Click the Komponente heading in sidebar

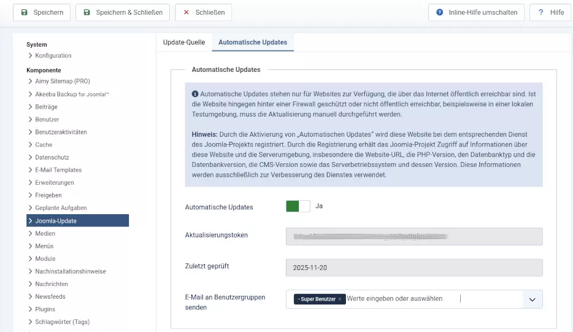pos(44,70)
